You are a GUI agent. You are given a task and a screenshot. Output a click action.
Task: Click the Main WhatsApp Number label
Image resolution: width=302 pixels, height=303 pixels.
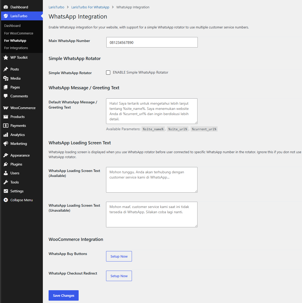tap(69, 41)
